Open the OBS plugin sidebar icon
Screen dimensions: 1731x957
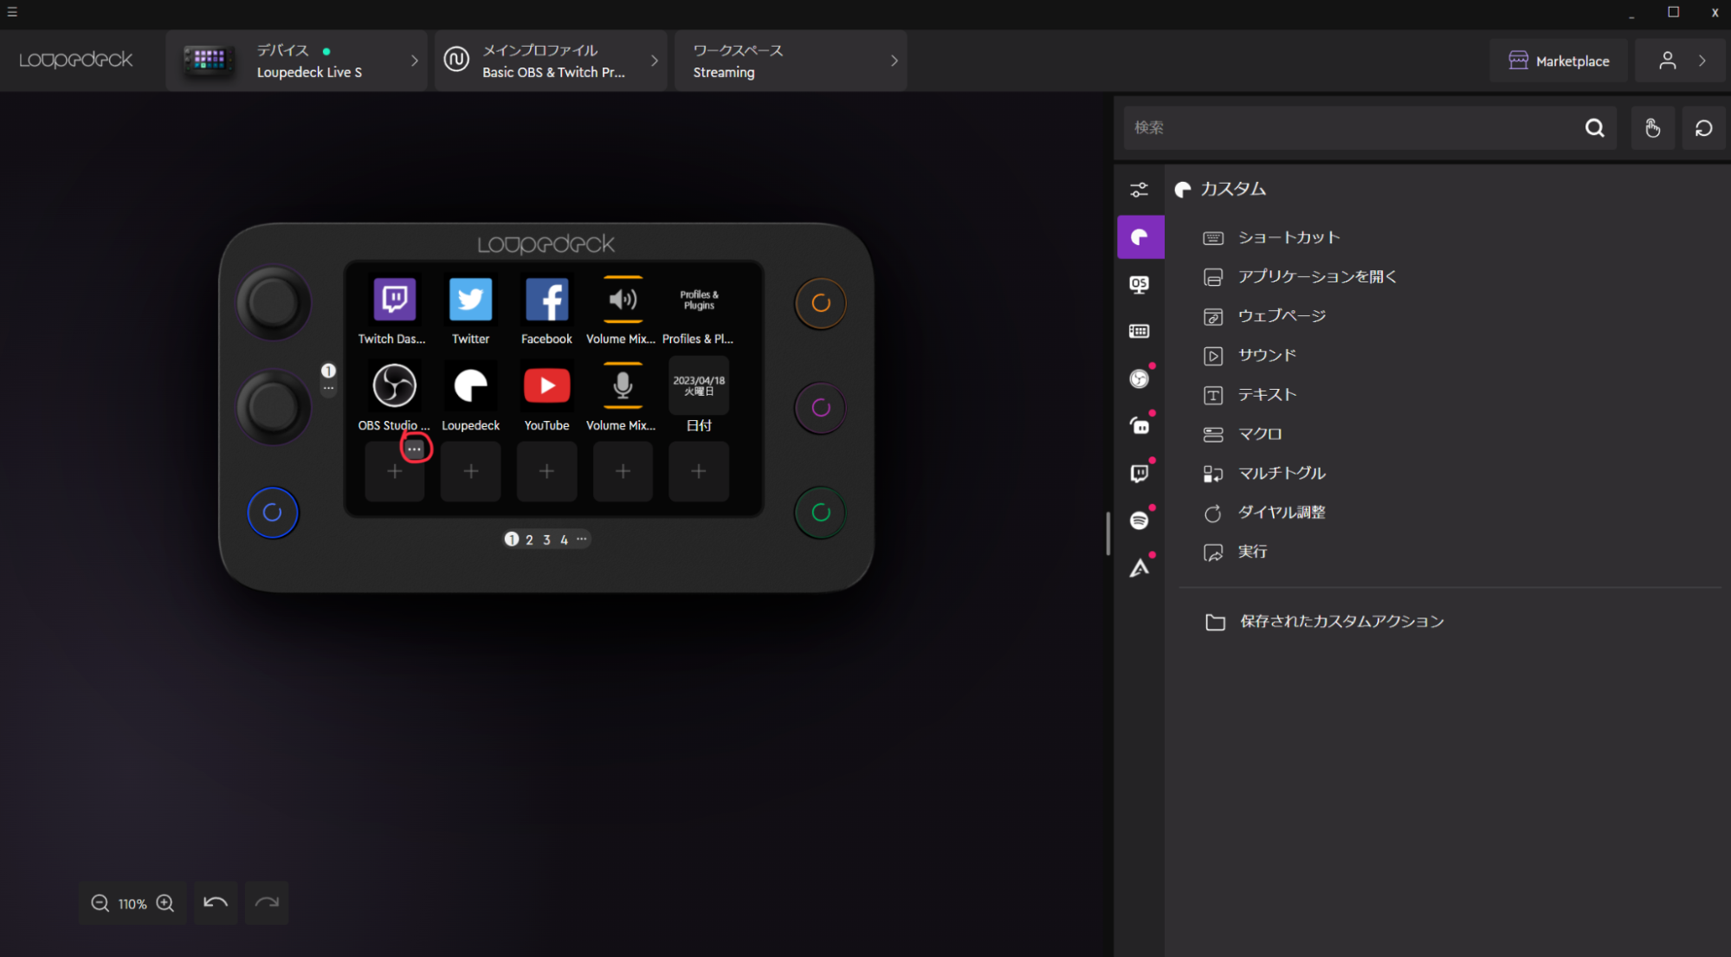point(1140,378)
